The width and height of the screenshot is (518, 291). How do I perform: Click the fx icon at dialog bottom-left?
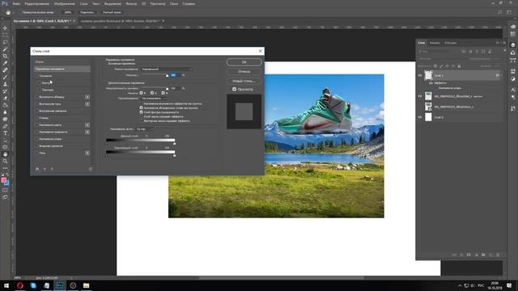pos(37,169)
